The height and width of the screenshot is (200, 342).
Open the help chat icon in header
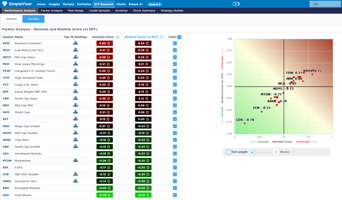(236, 4)
